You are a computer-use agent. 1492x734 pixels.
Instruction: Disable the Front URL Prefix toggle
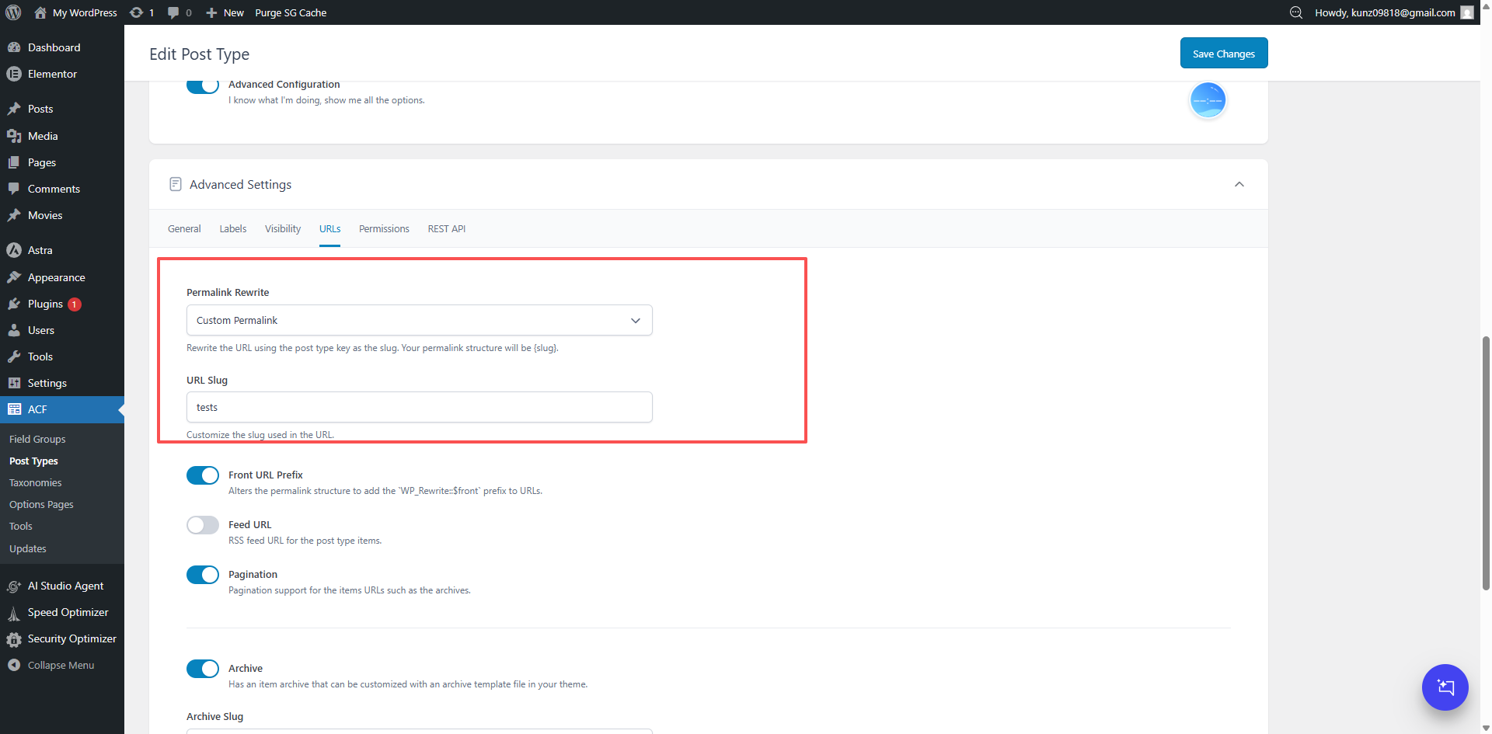[203, 475]
